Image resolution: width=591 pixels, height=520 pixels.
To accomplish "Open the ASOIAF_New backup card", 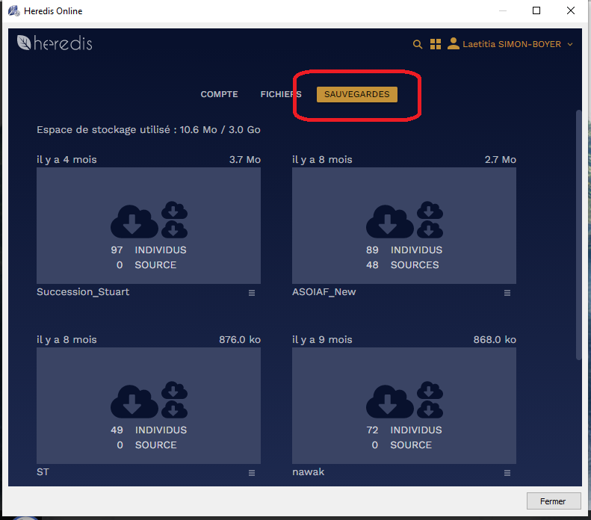I will click(404, 226).
